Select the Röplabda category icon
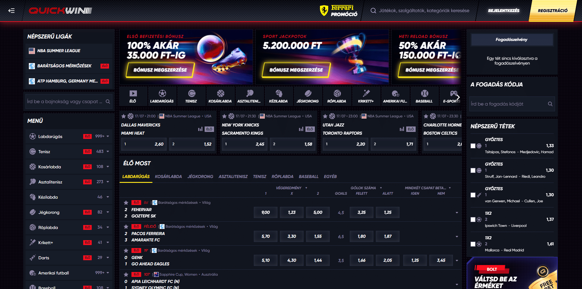 click(x=337, y=93)
